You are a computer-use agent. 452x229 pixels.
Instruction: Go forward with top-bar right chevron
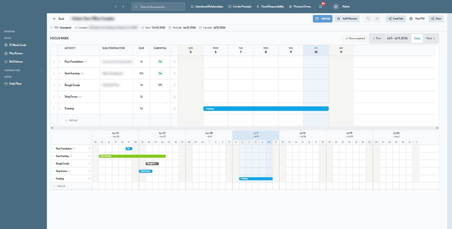[123, 7]
